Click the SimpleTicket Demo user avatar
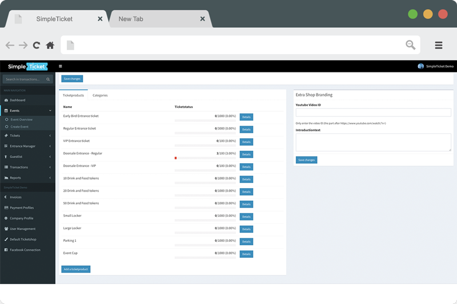The height and width of the screenshot is (304, 457). click(x=420, y=66)
